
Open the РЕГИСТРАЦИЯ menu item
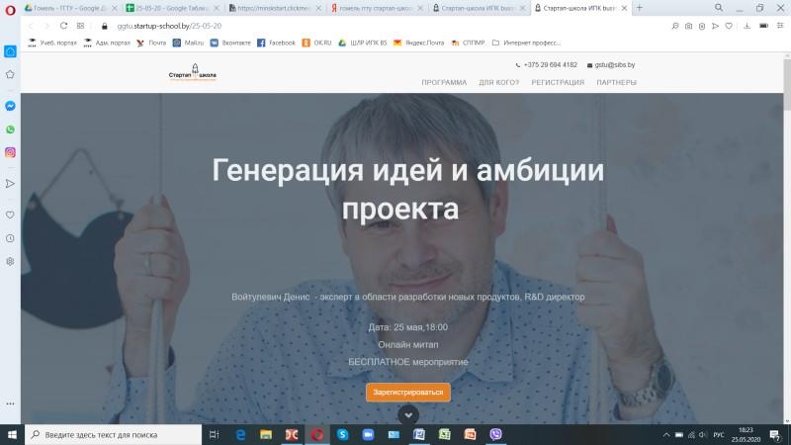[x=558, y=82]
